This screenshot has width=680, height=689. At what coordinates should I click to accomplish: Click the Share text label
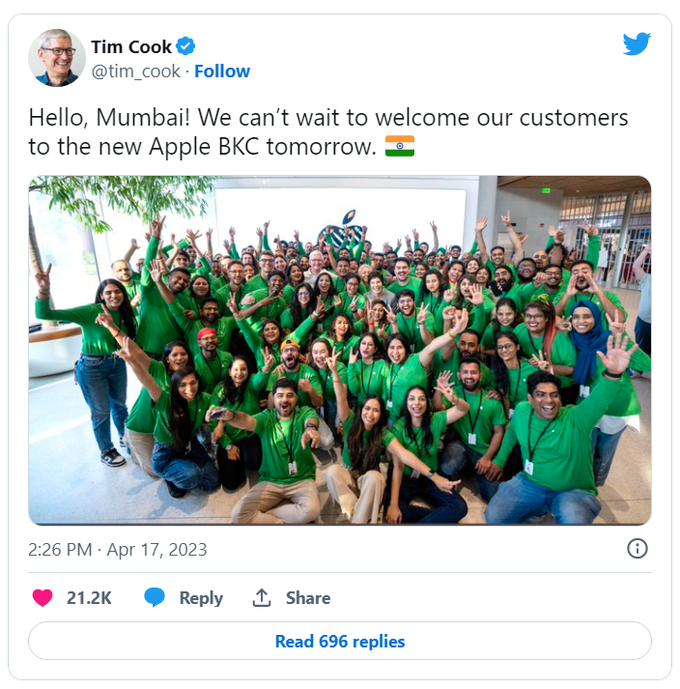[308, 598]
